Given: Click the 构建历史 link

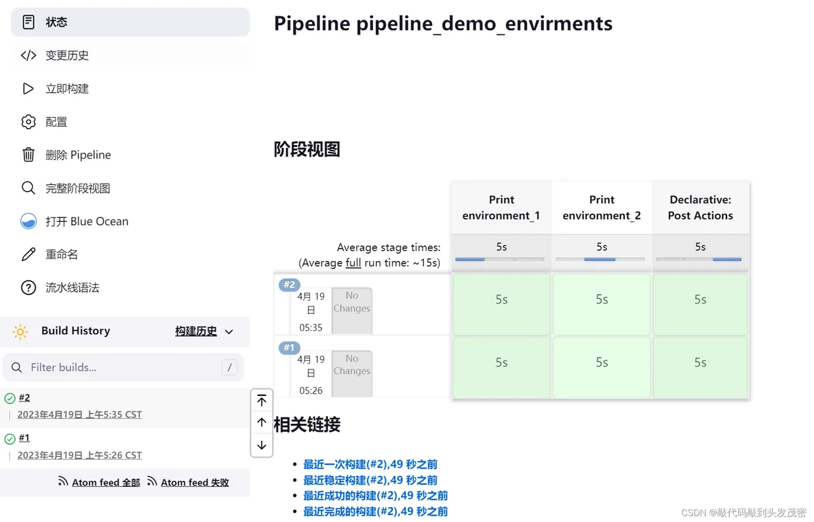Looking at the screenshot, I should (196, 332).
